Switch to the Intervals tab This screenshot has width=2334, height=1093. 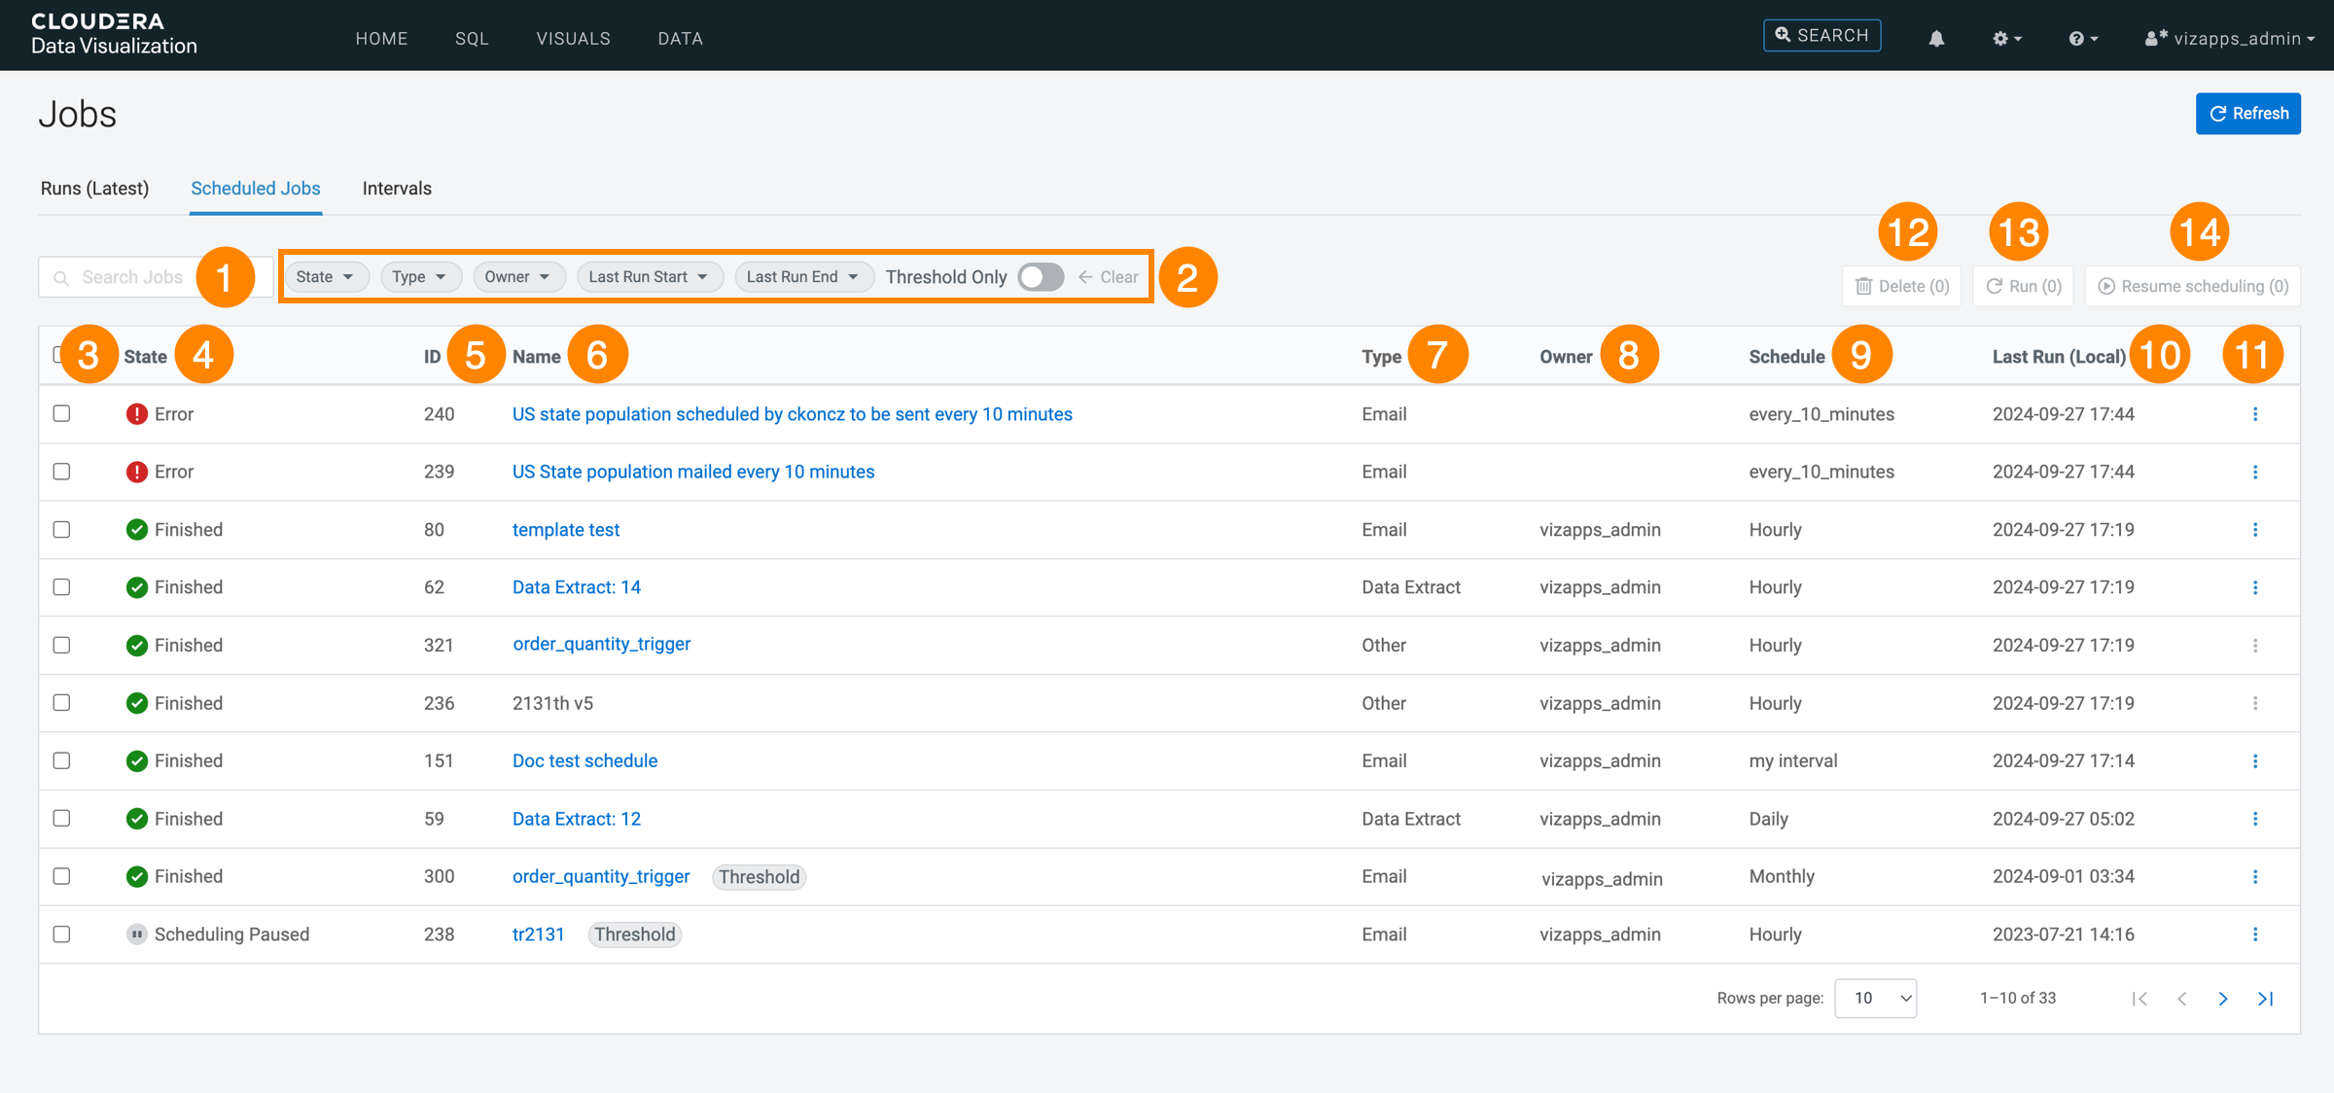coord(397,189)
